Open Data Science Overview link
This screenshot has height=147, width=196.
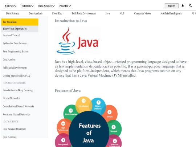(14, 129)
